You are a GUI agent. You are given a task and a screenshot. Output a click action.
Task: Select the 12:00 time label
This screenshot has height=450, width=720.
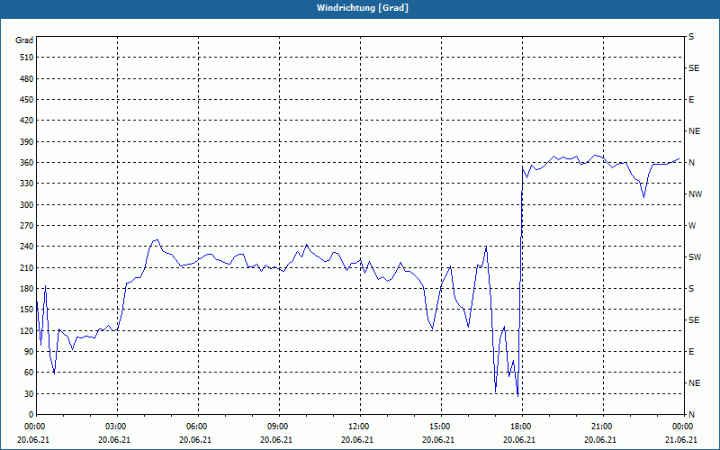coord(357,426)
